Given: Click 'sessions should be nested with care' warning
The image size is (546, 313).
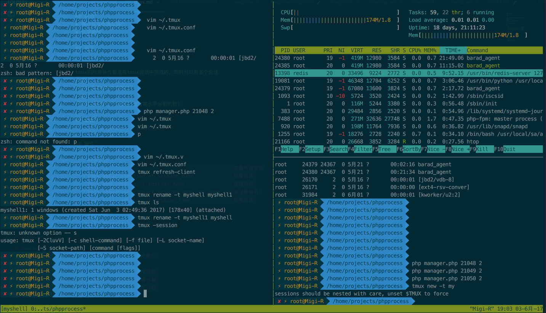Looking at the screenshot, I should tap(362, 294).
